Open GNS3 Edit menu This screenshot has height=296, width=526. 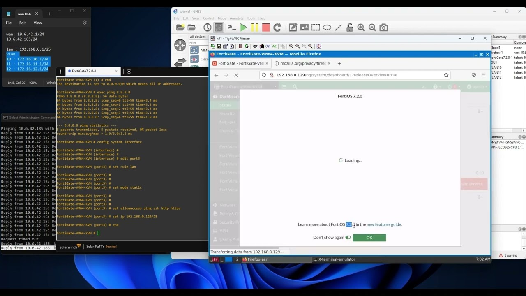click(185, 18)
